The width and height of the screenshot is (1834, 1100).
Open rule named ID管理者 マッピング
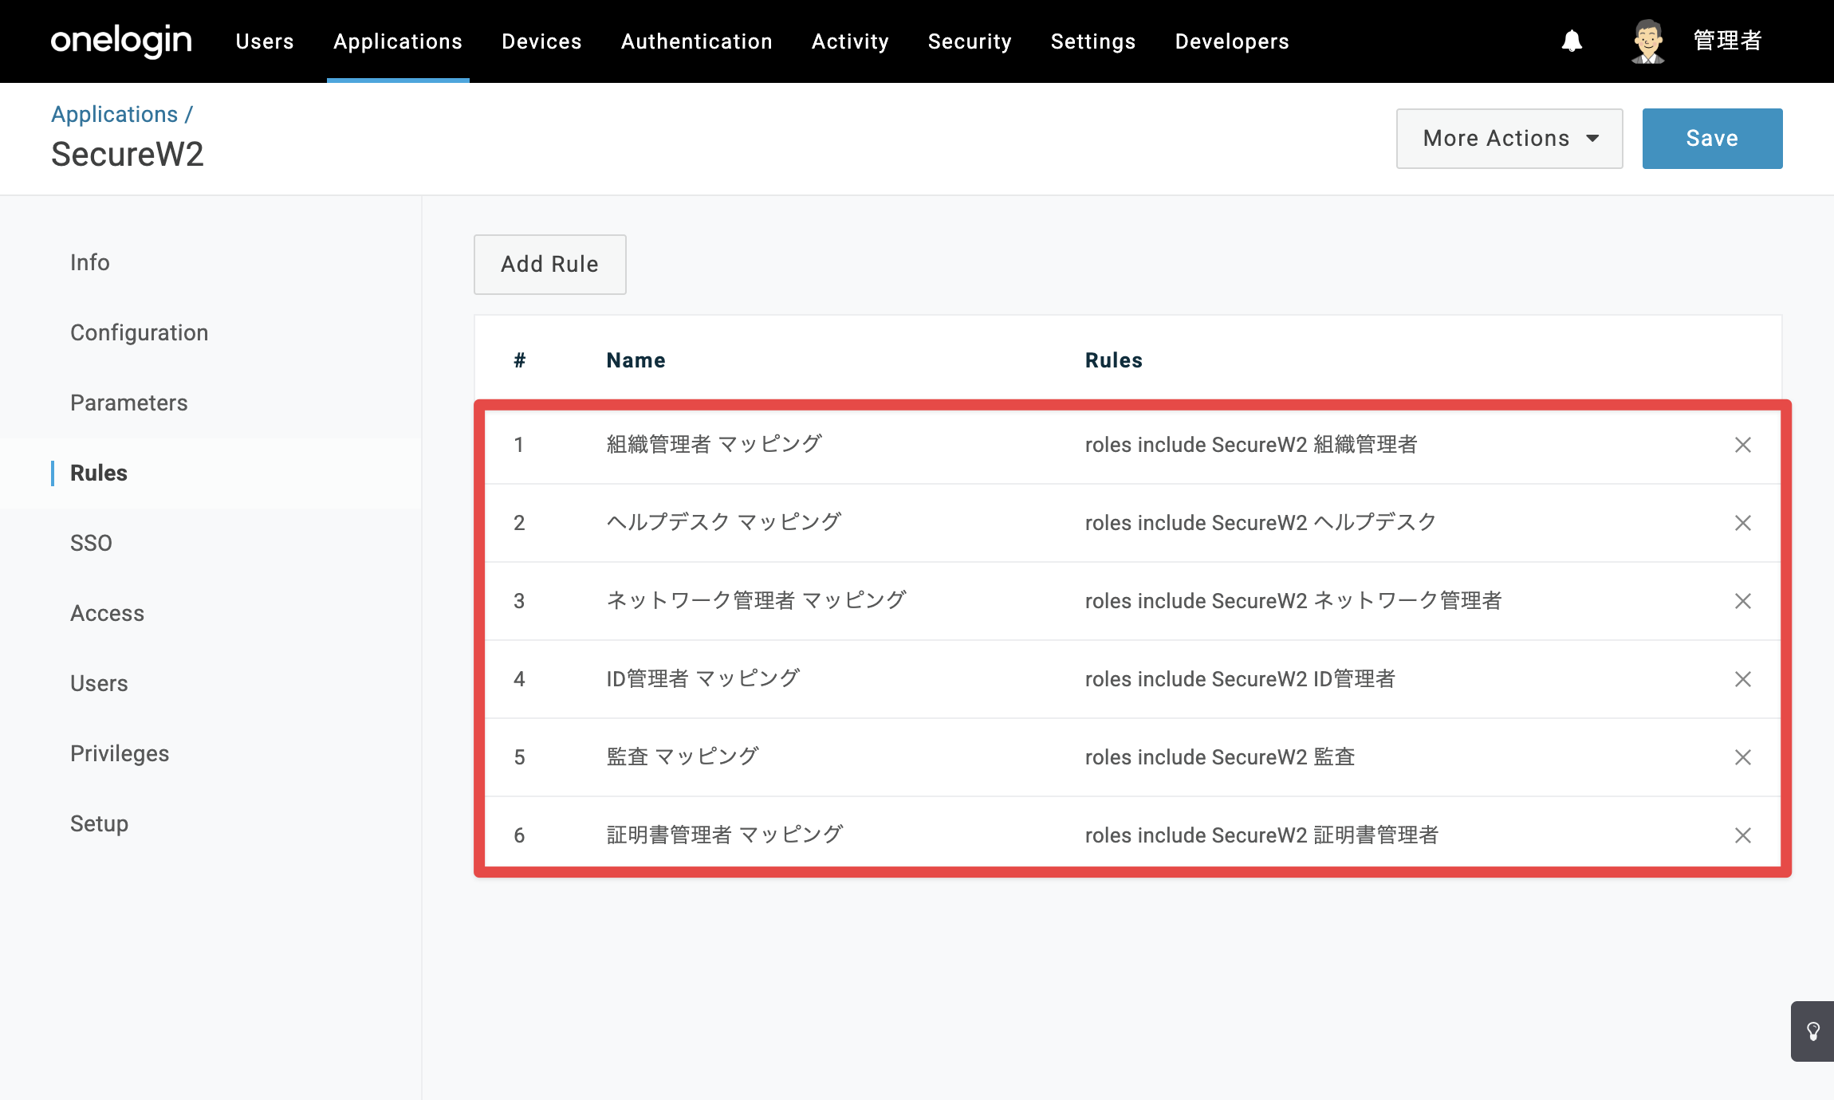coord(703,679)
